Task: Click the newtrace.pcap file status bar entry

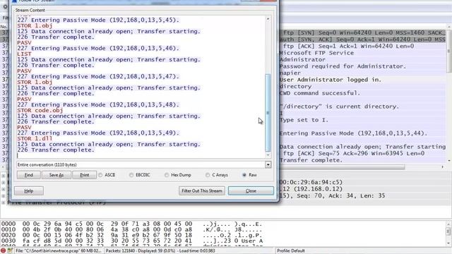Action: pyautogui.click(x=59, y=251)
